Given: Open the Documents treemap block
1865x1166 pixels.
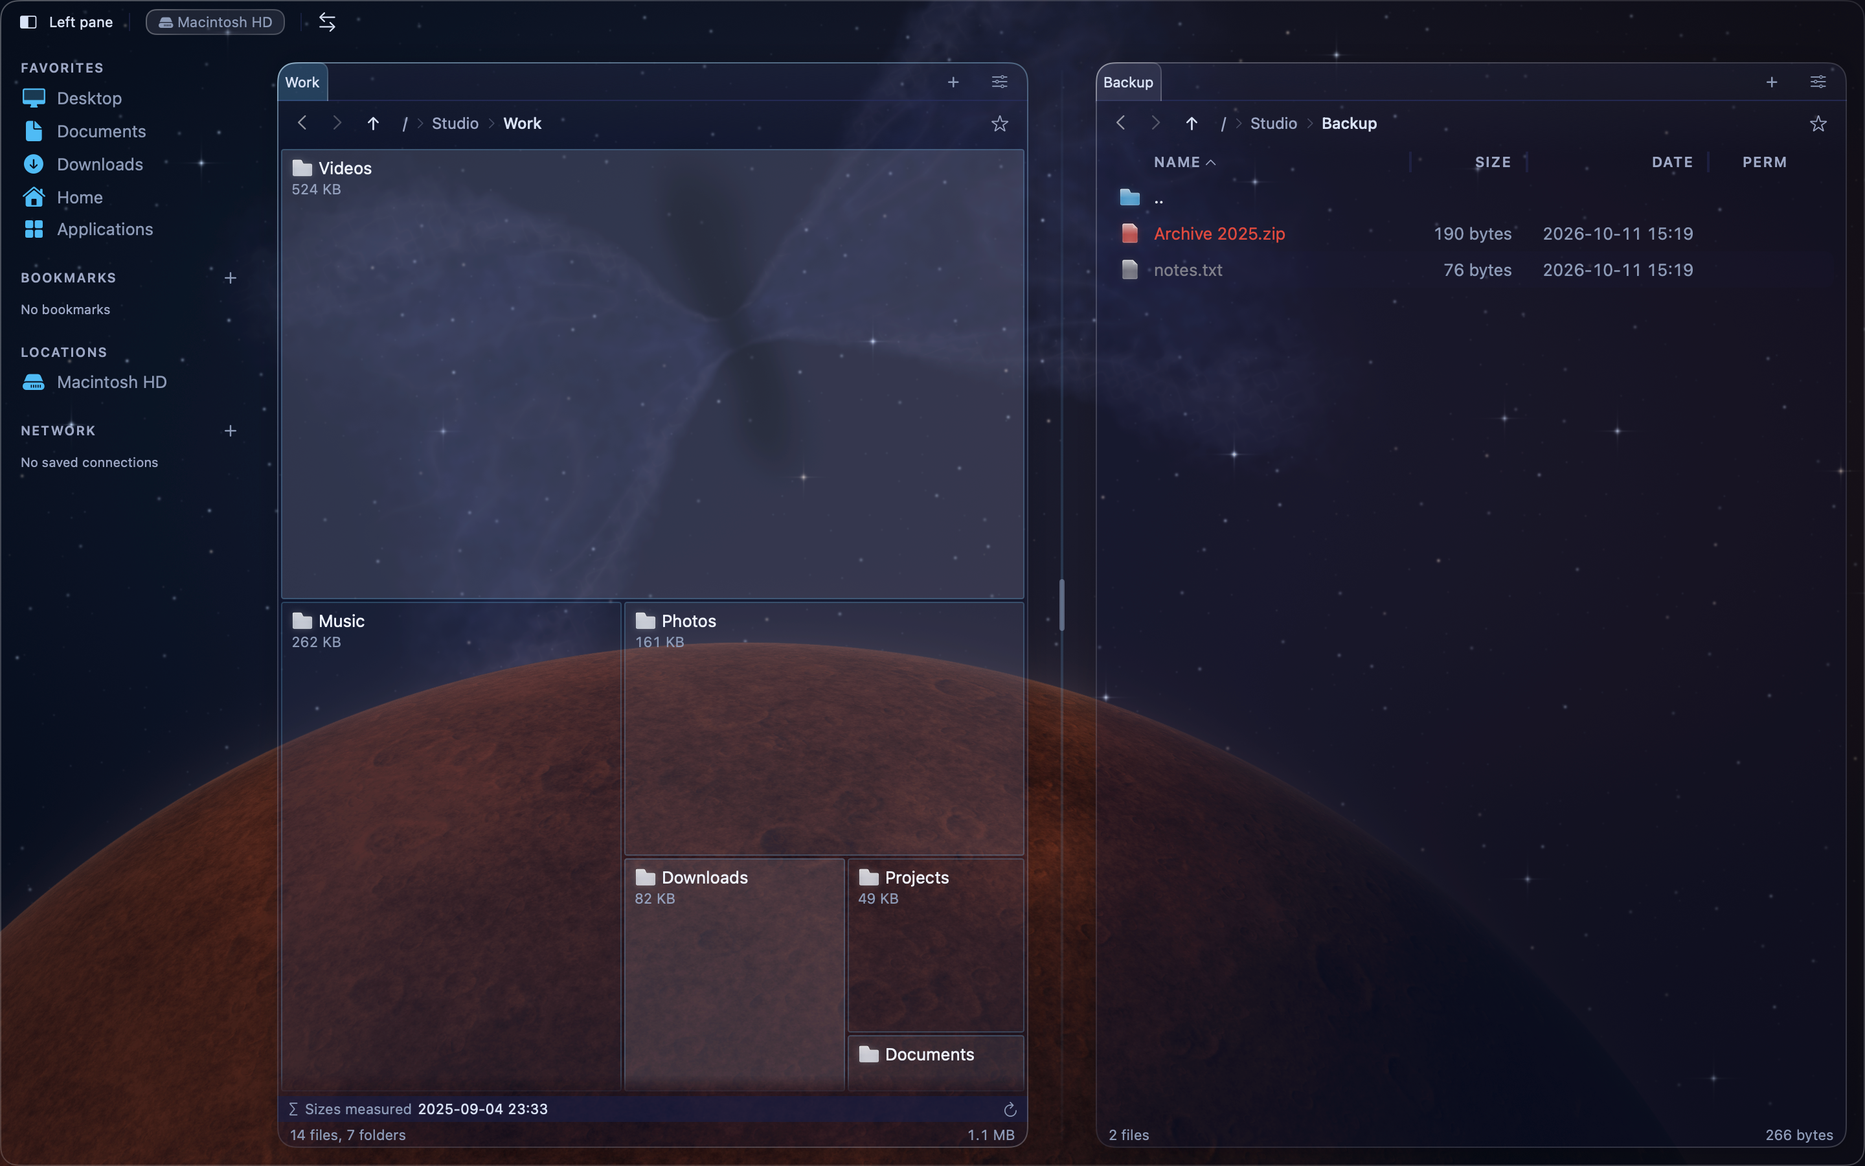Looking at the screenshot, I should 935,1062.
